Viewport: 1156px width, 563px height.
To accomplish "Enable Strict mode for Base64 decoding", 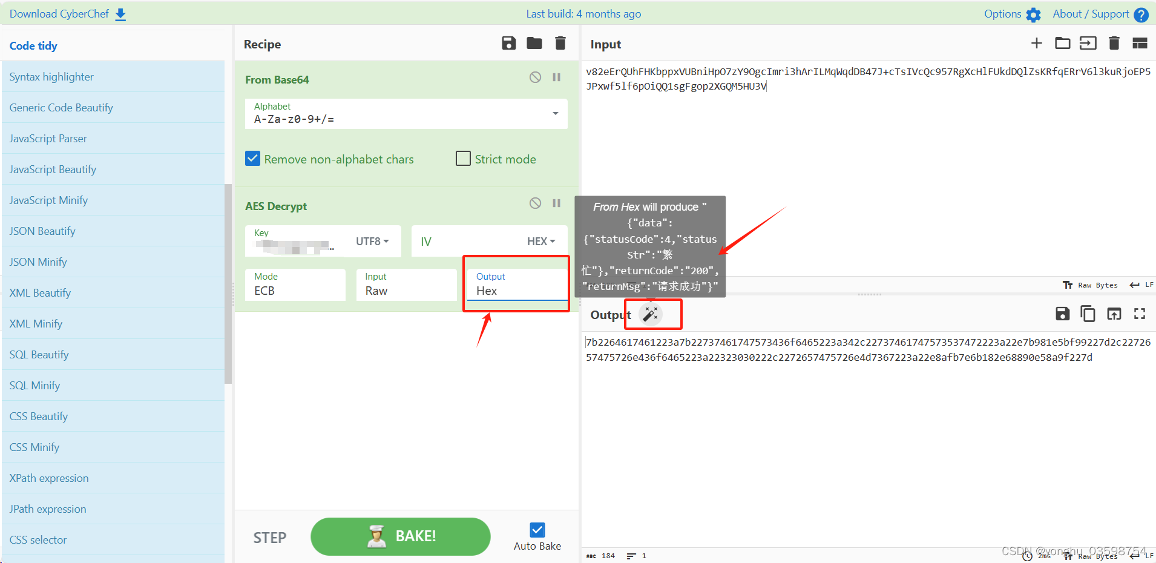I will pos(463,158).
